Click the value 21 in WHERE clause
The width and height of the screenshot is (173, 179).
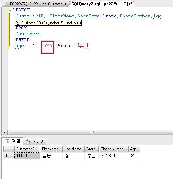click(x=35, y=46)
